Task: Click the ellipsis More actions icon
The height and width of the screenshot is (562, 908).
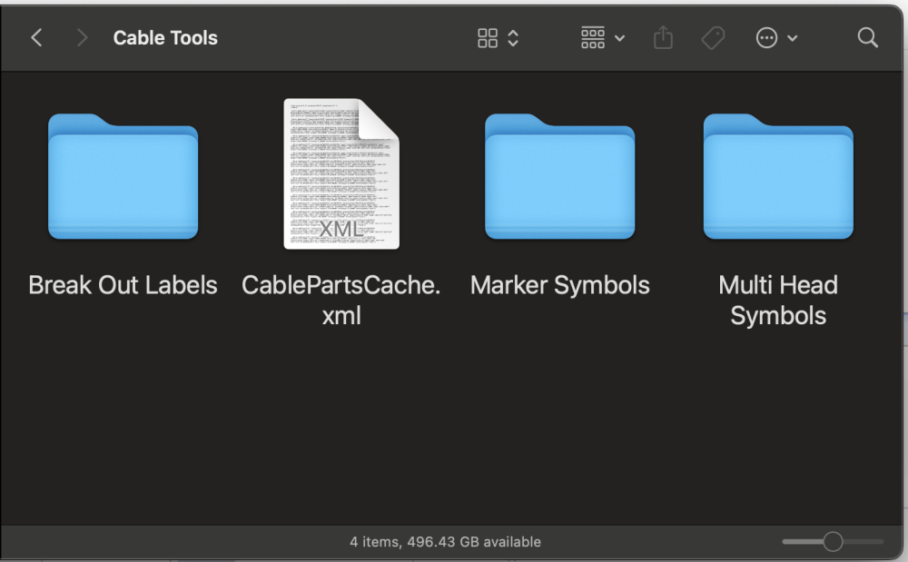Action: click(x=767, y=38)
